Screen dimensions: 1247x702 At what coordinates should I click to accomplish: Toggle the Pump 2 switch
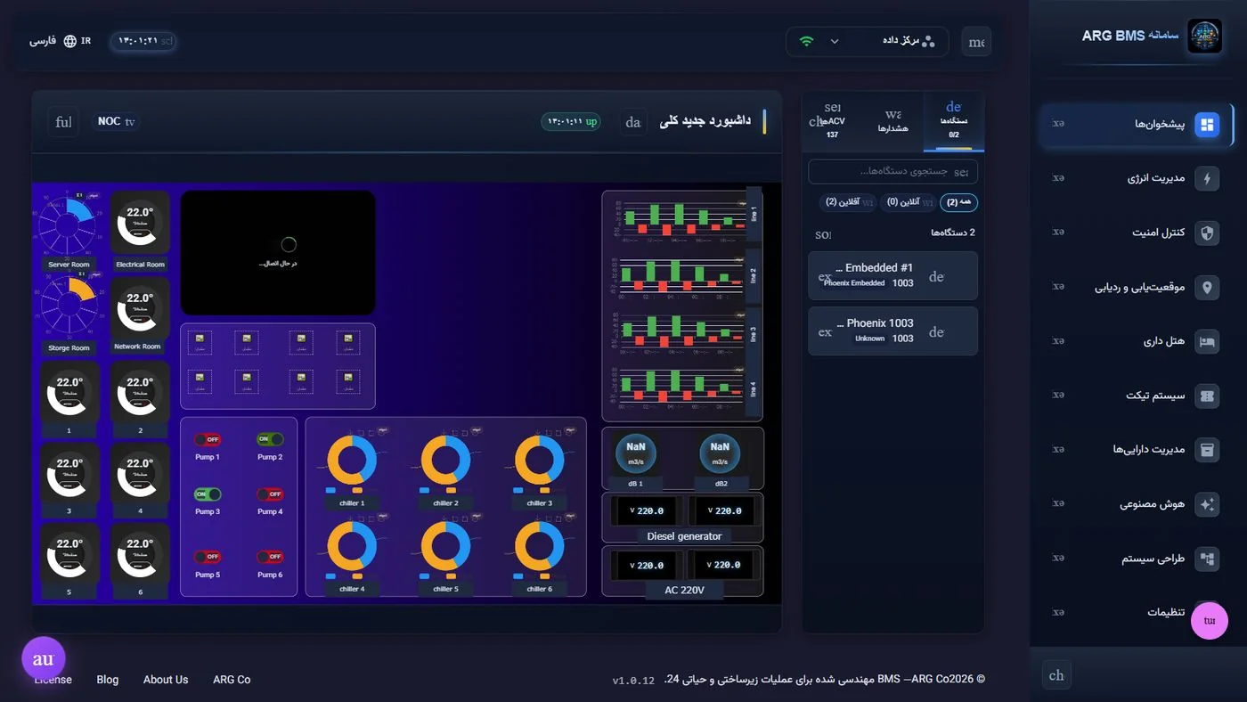click(270, 439)
